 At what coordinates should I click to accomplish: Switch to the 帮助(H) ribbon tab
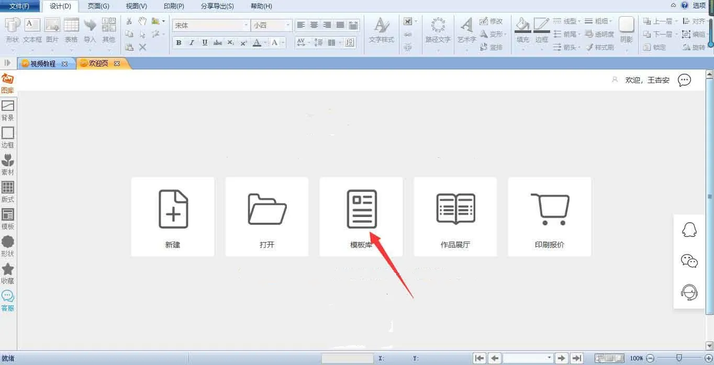(261, 6)
